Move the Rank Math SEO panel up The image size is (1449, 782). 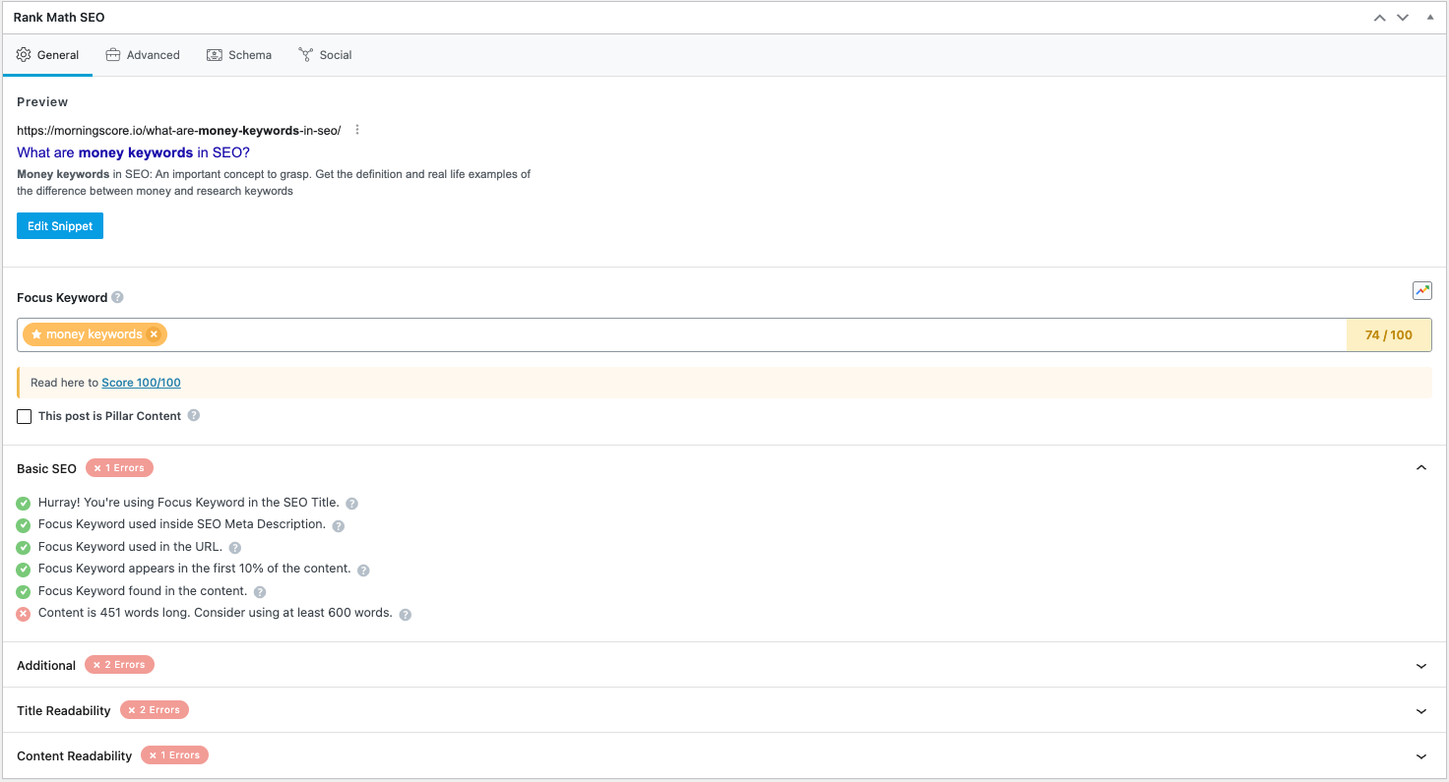tap(1379, 18)
